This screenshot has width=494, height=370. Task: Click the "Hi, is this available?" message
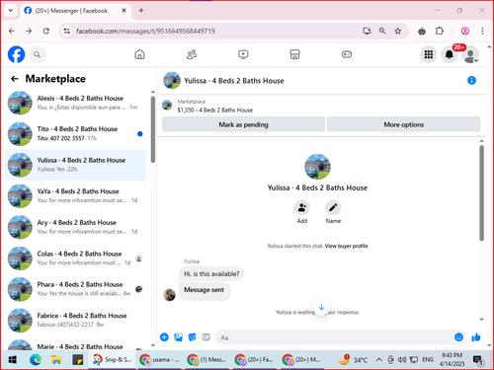211,273
